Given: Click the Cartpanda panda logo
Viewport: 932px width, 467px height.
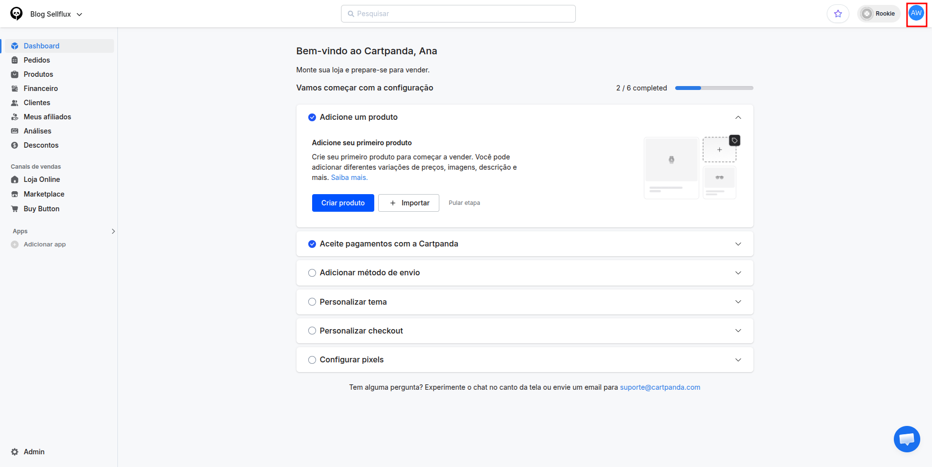Looking at the screenshot, I should [17, 14].
